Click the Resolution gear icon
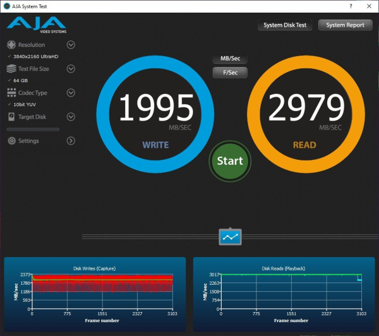The height and width of the screenshot is (336, 379). pos(11,45)
